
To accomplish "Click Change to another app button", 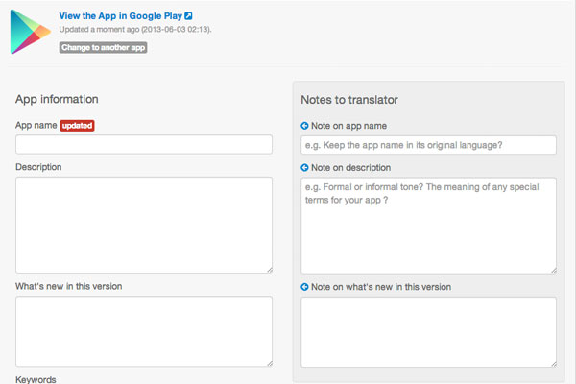I will click(104, 47).
